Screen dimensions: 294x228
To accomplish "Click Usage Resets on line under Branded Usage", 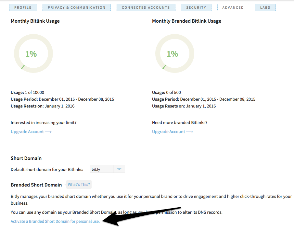I will (x=184, y=106).
